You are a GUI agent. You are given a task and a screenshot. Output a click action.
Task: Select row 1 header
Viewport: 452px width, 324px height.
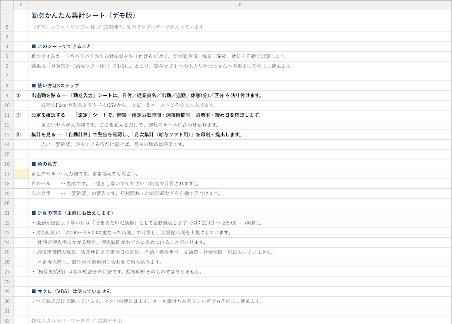click(7, 16)
